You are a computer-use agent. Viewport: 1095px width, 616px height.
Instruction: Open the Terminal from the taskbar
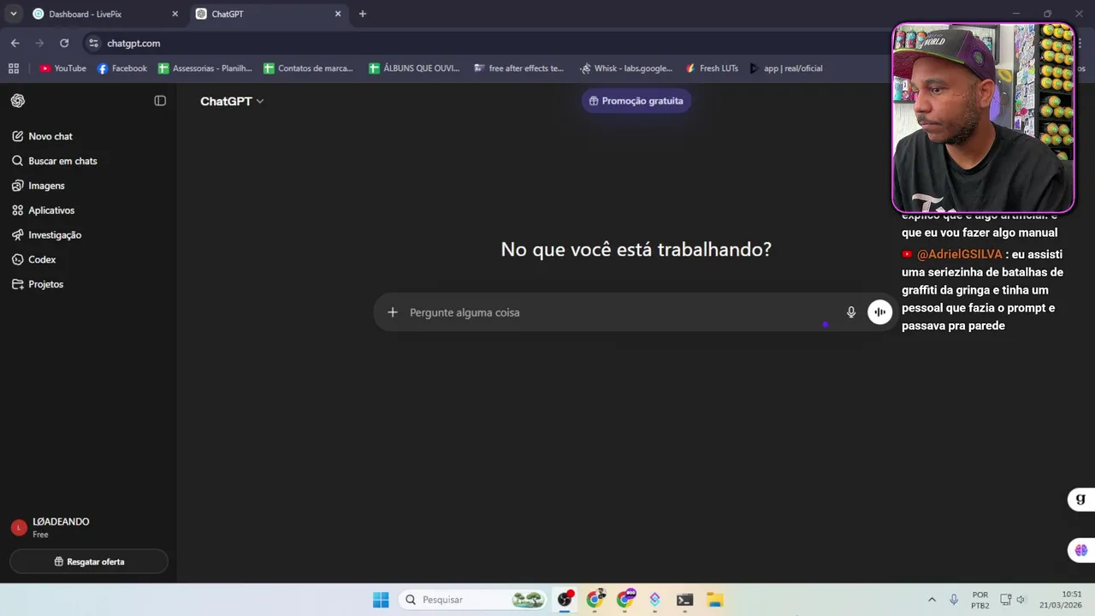[x=684, y=600]
